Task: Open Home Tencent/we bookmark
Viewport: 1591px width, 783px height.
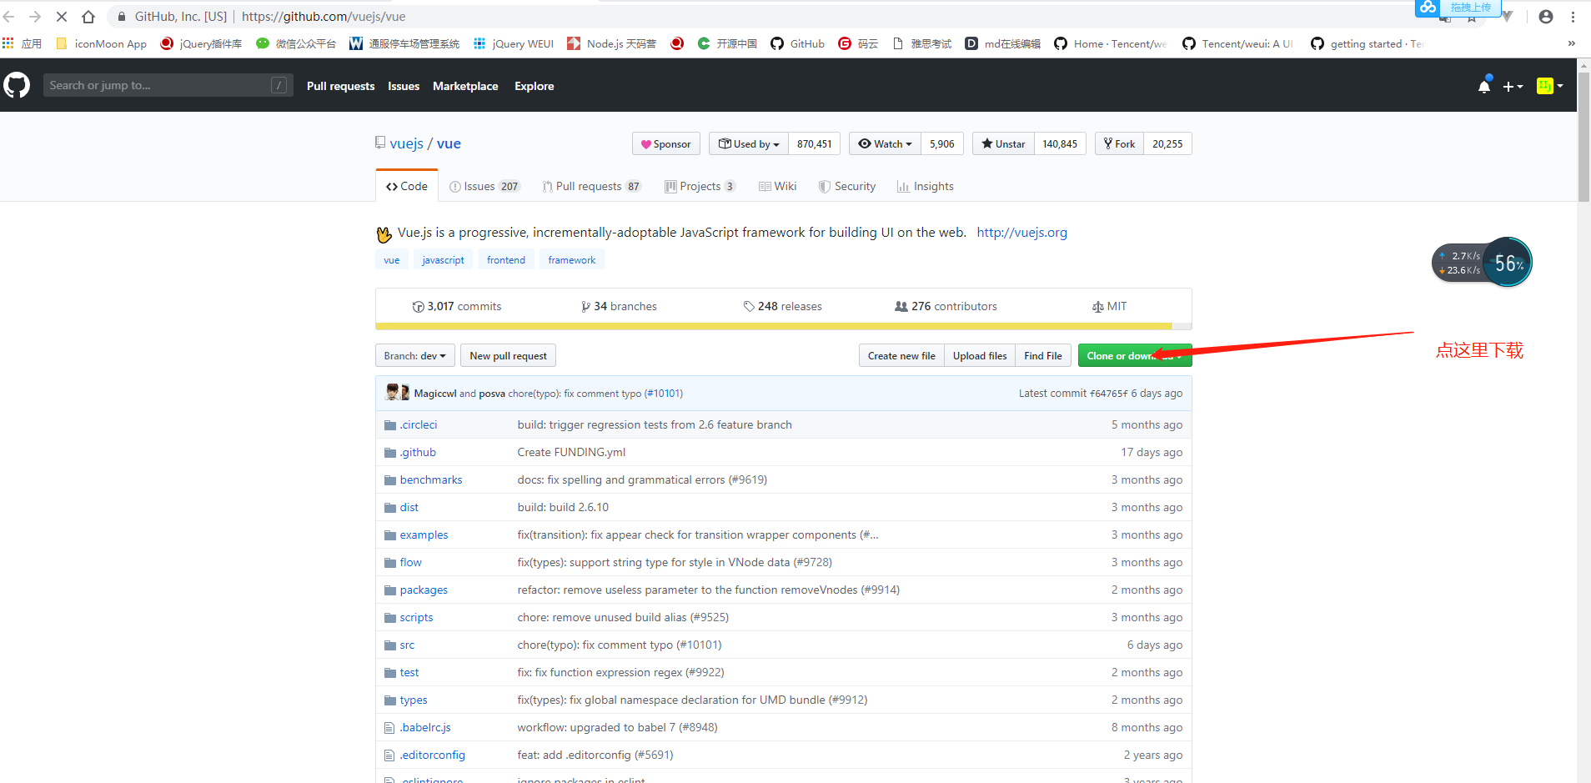Action: coord(1110,43)
